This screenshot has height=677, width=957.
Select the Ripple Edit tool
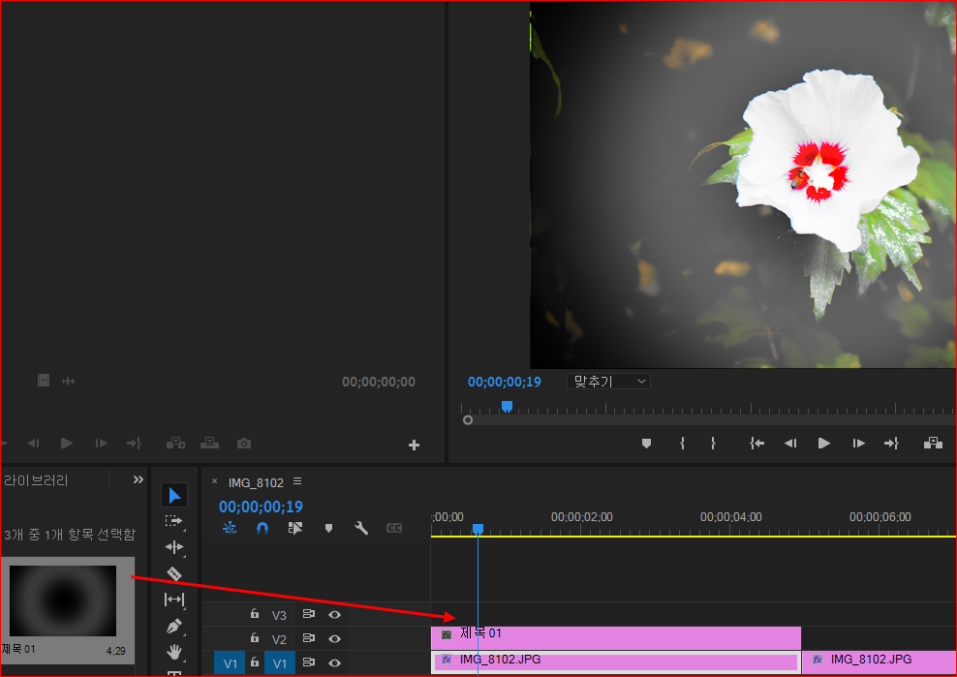point(174,547)
